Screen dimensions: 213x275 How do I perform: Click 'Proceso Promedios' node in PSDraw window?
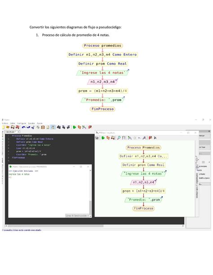[143, 148]
